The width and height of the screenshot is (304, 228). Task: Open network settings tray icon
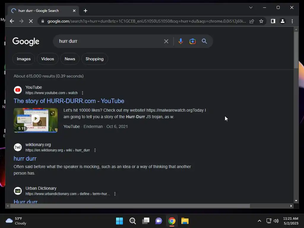pyautogui.click(x=269, y=221)
